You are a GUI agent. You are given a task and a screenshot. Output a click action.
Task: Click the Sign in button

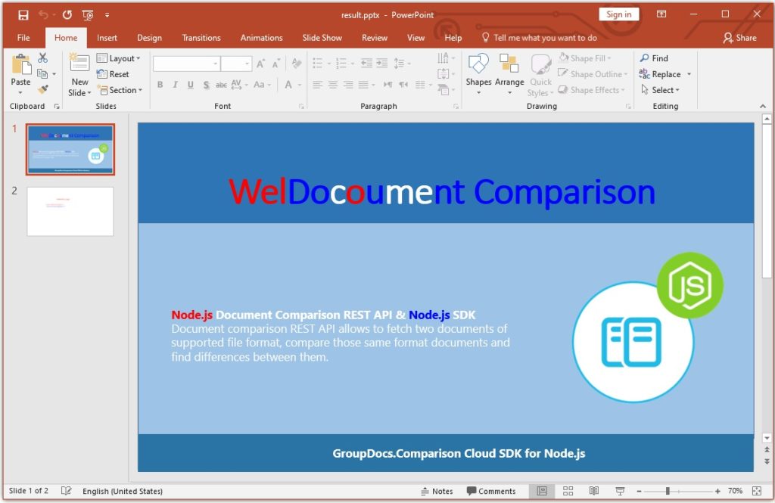[618, 14]
